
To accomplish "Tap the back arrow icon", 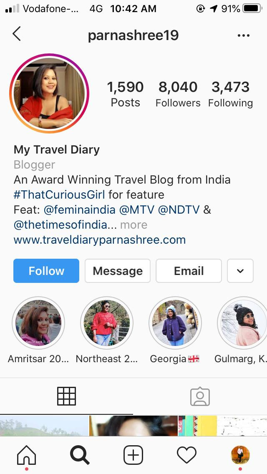I will pyautogui.click(x=17, y=33).
